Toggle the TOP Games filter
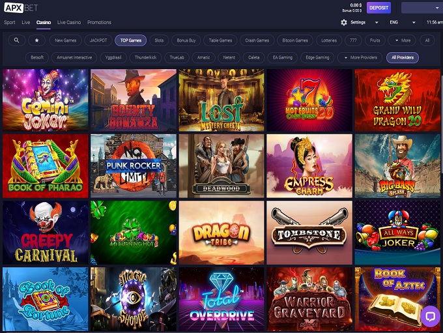 pyautogui.click(x=130, y=40)
